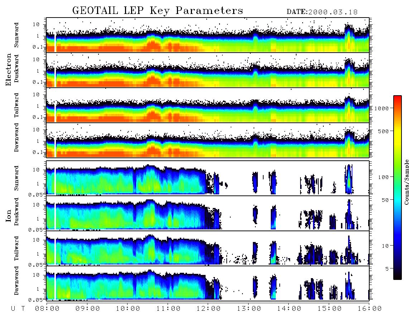
Task: Click the vertical "Ion" group label
Action: pos(9,215)
